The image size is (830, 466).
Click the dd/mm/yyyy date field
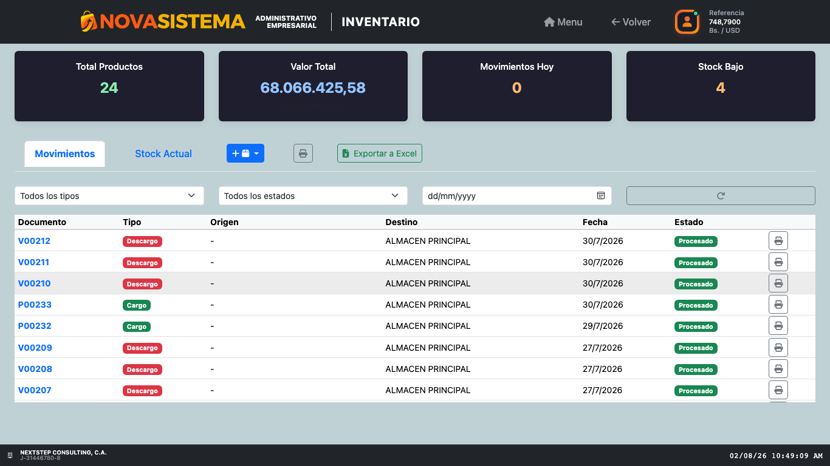pos(517,196)
